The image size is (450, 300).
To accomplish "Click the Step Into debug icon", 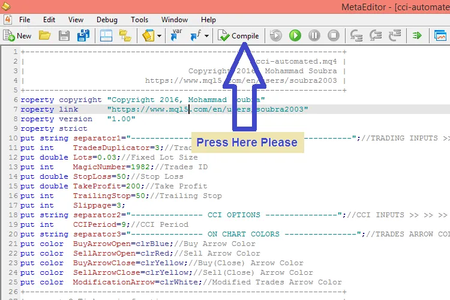I will click(x=356, y=35).
